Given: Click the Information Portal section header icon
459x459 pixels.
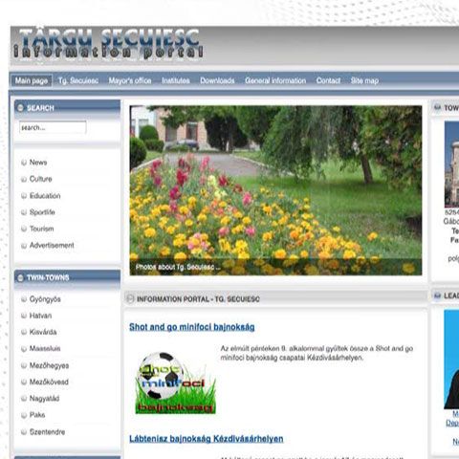Looking at the screenshot, I should coord(130,298).
